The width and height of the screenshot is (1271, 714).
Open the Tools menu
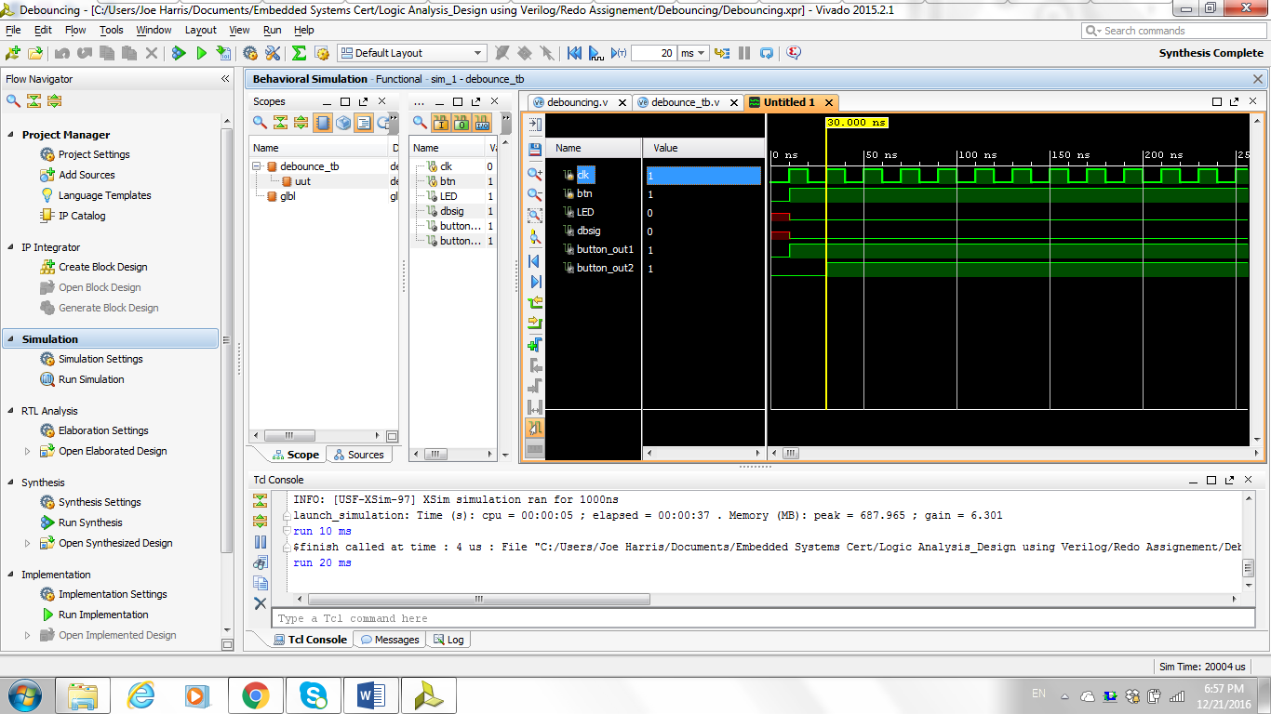tap(112, 30)
